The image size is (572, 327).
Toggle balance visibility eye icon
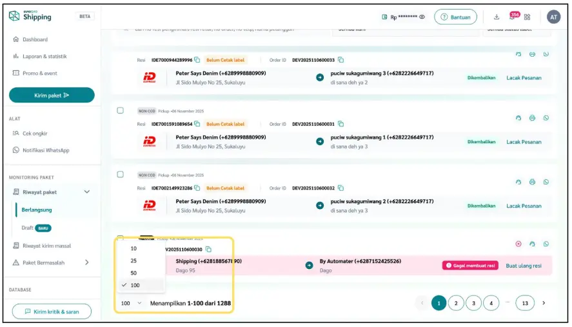(422, 17)
